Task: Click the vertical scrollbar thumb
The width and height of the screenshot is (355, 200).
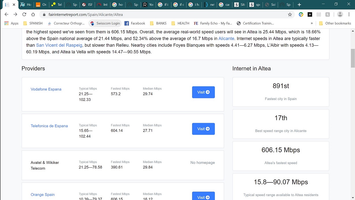Action: tap(353, 58)
